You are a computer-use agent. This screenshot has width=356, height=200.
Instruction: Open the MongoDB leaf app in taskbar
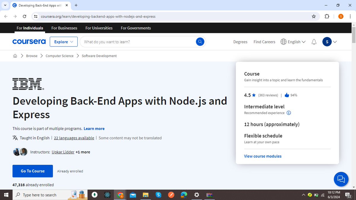click(x=95, y=195)
